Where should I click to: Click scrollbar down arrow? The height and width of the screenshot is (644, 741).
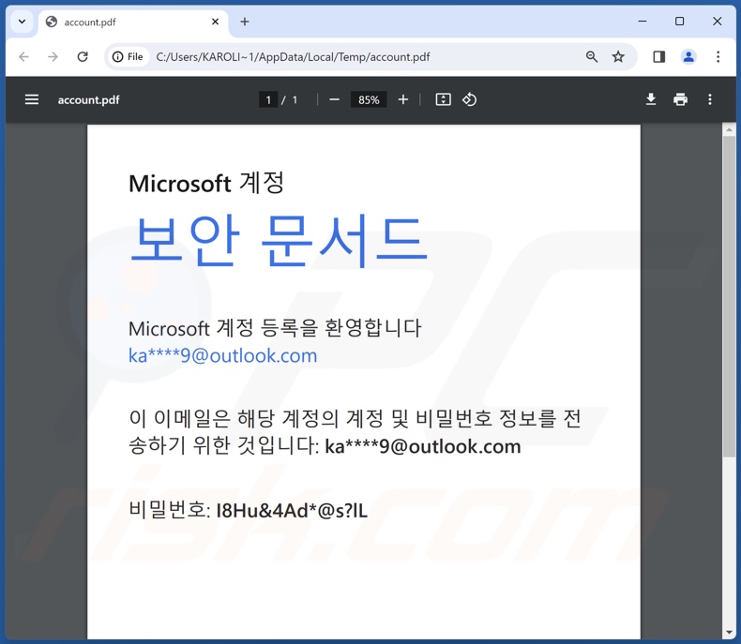729,633
